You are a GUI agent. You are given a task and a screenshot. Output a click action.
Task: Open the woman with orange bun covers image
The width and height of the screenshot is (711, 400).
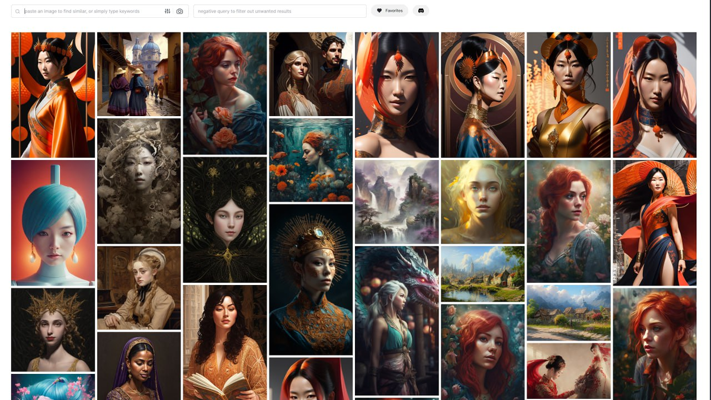pyautogui.click(x=655, y=95)
